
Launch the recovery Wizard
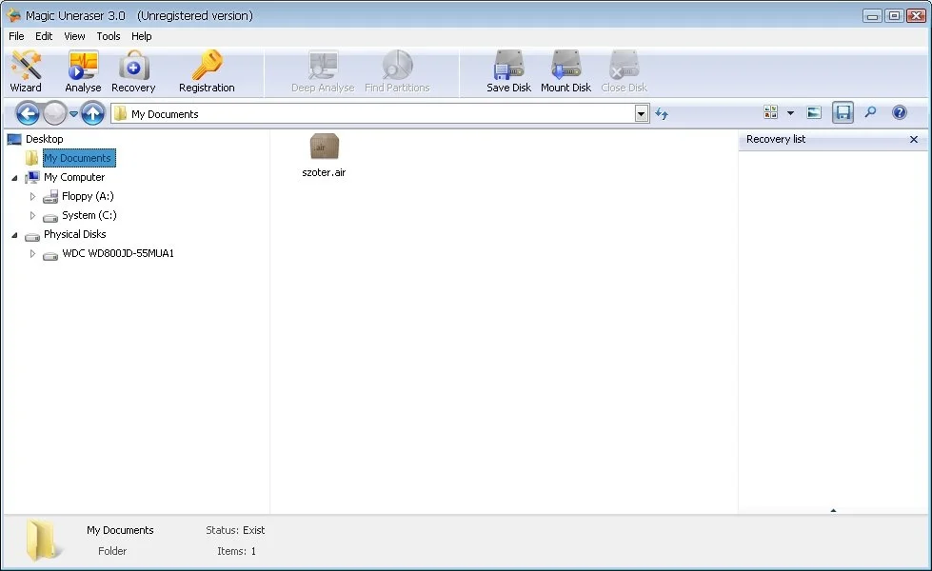tap(26, 71)
